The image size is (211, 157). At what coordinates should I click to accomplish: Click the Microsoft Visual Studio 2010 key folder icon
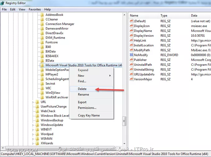[x=42, y=65]
